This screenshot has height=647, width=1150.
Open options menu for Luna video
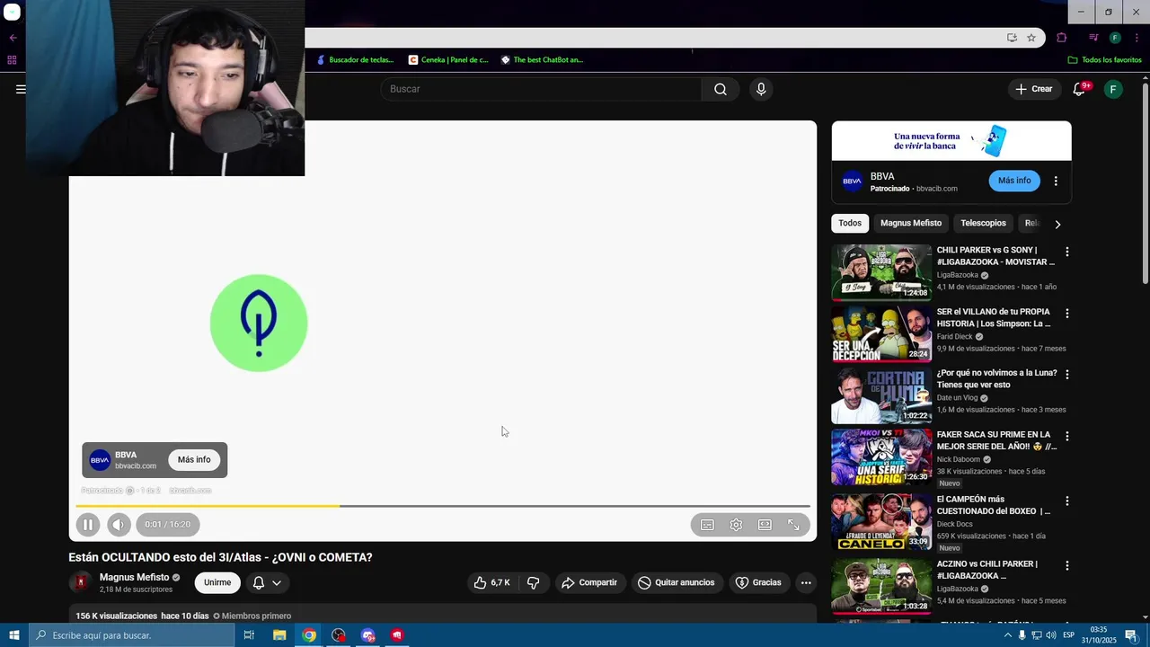click(1067, 374)
